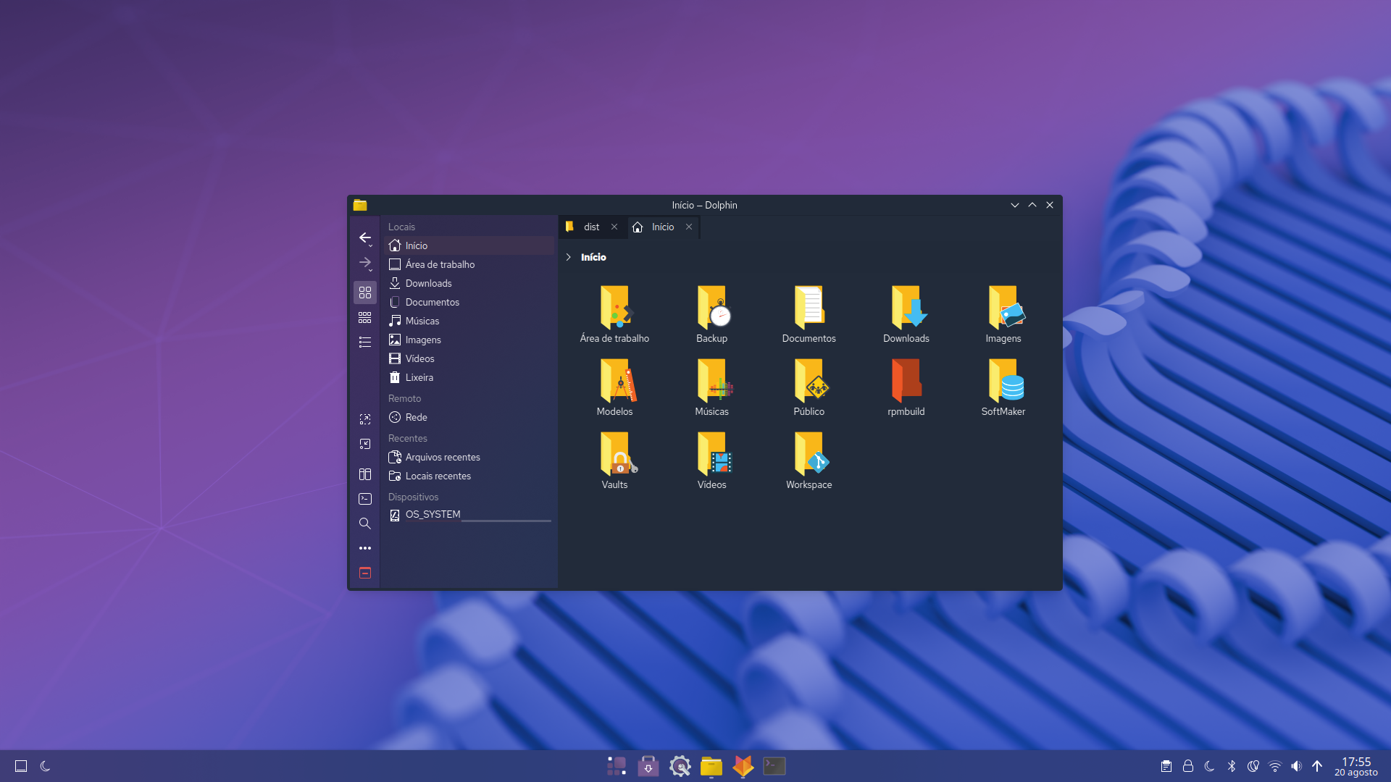Switch to details list view mode
The height and width of the screenshot is (782, 1391).
pyautogui.click(x=365, y=342)
